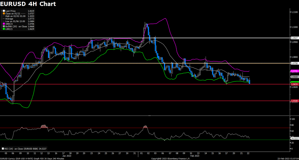299x160 pixels.
Task: Select the 1.0758 price axis label
Action: (294, 63)
